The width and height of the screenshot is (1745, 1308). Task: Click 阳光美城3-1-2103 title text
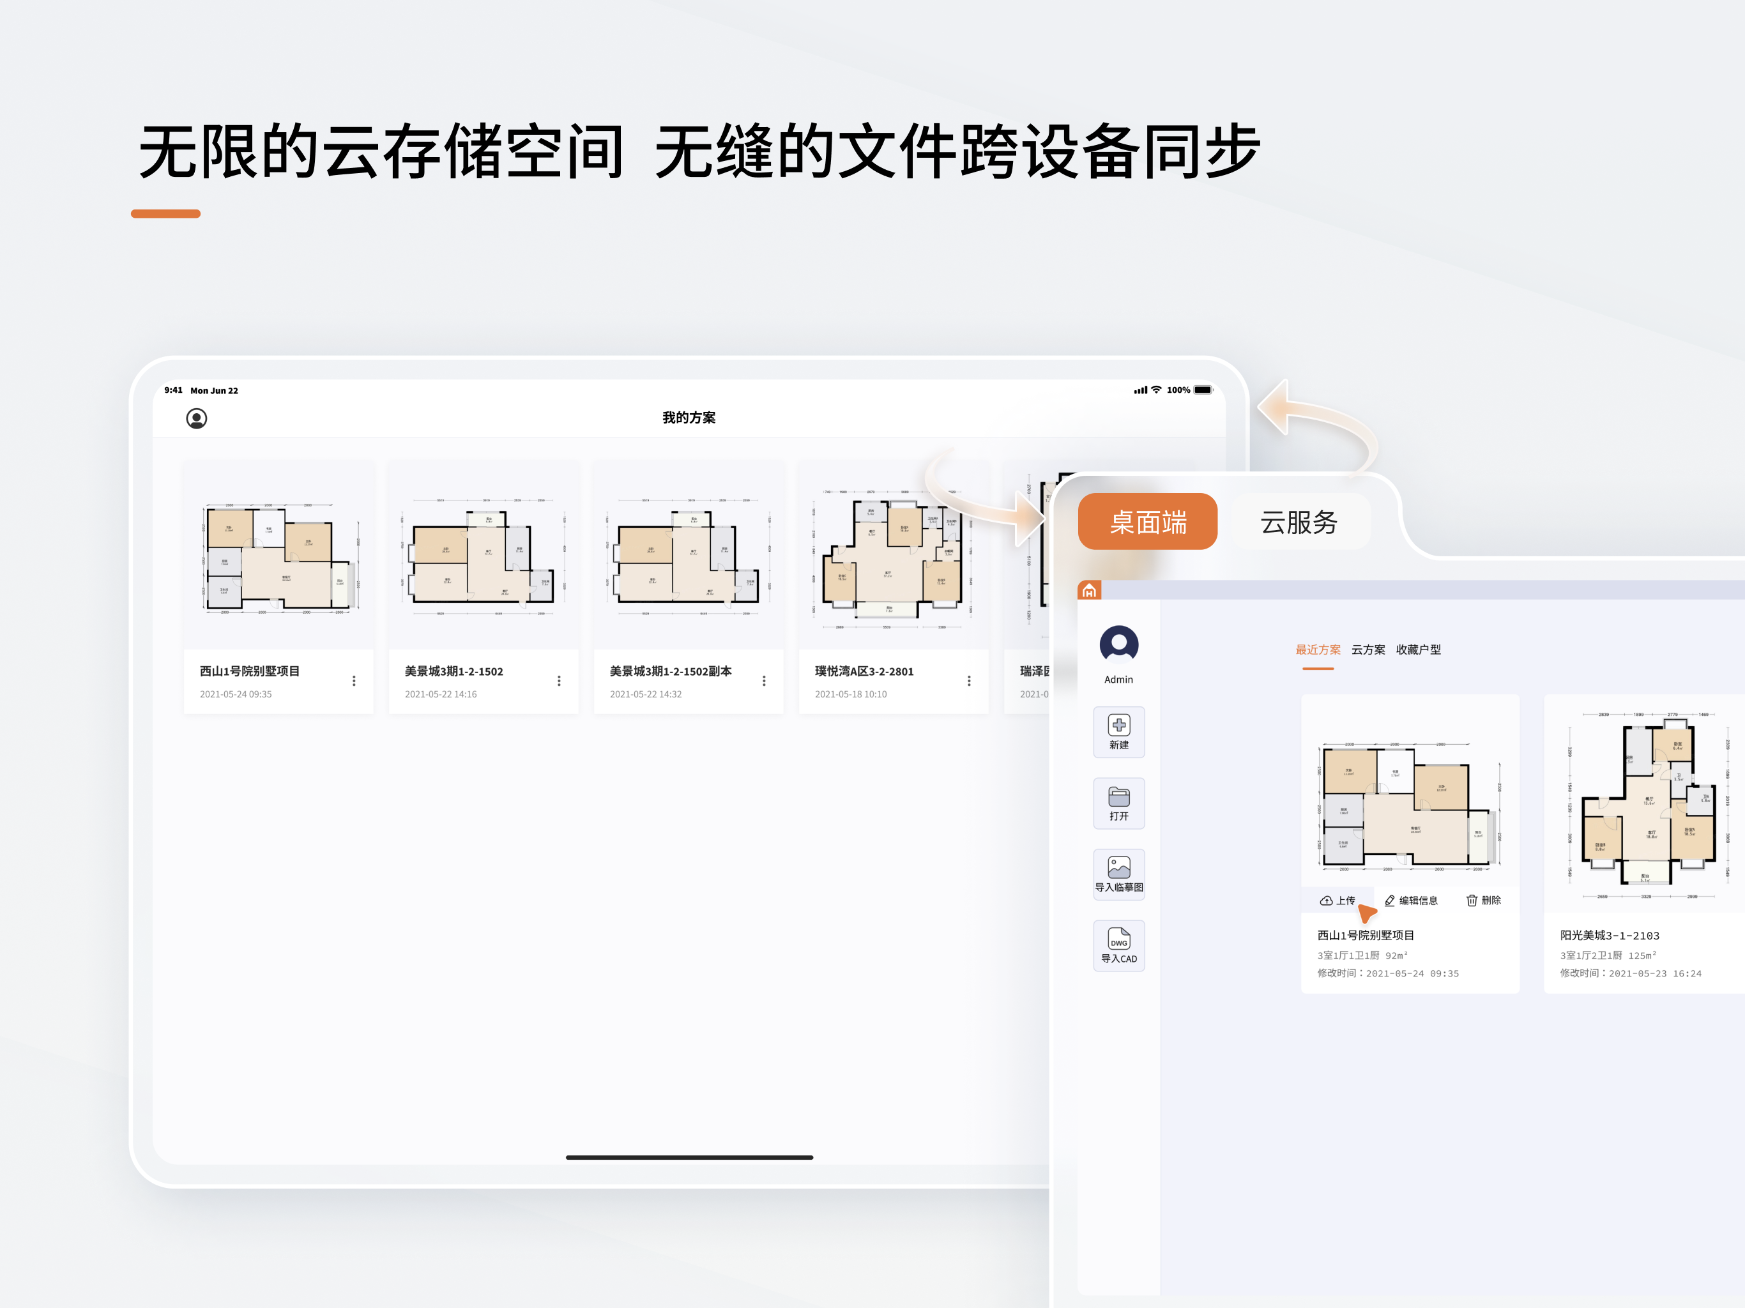1610,935
